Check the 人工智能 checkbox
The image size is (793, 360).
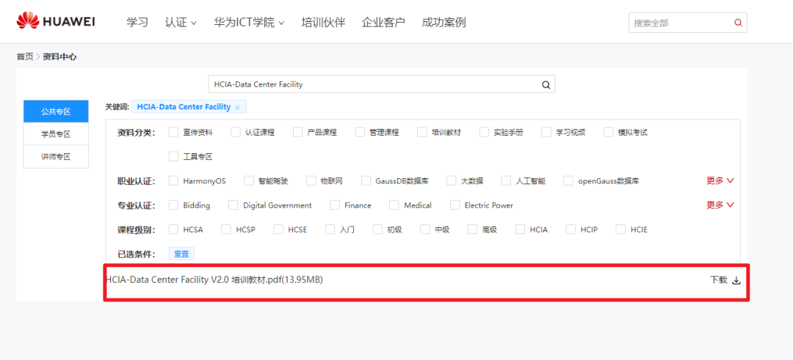pyautogui.click(x=506, y=181)
